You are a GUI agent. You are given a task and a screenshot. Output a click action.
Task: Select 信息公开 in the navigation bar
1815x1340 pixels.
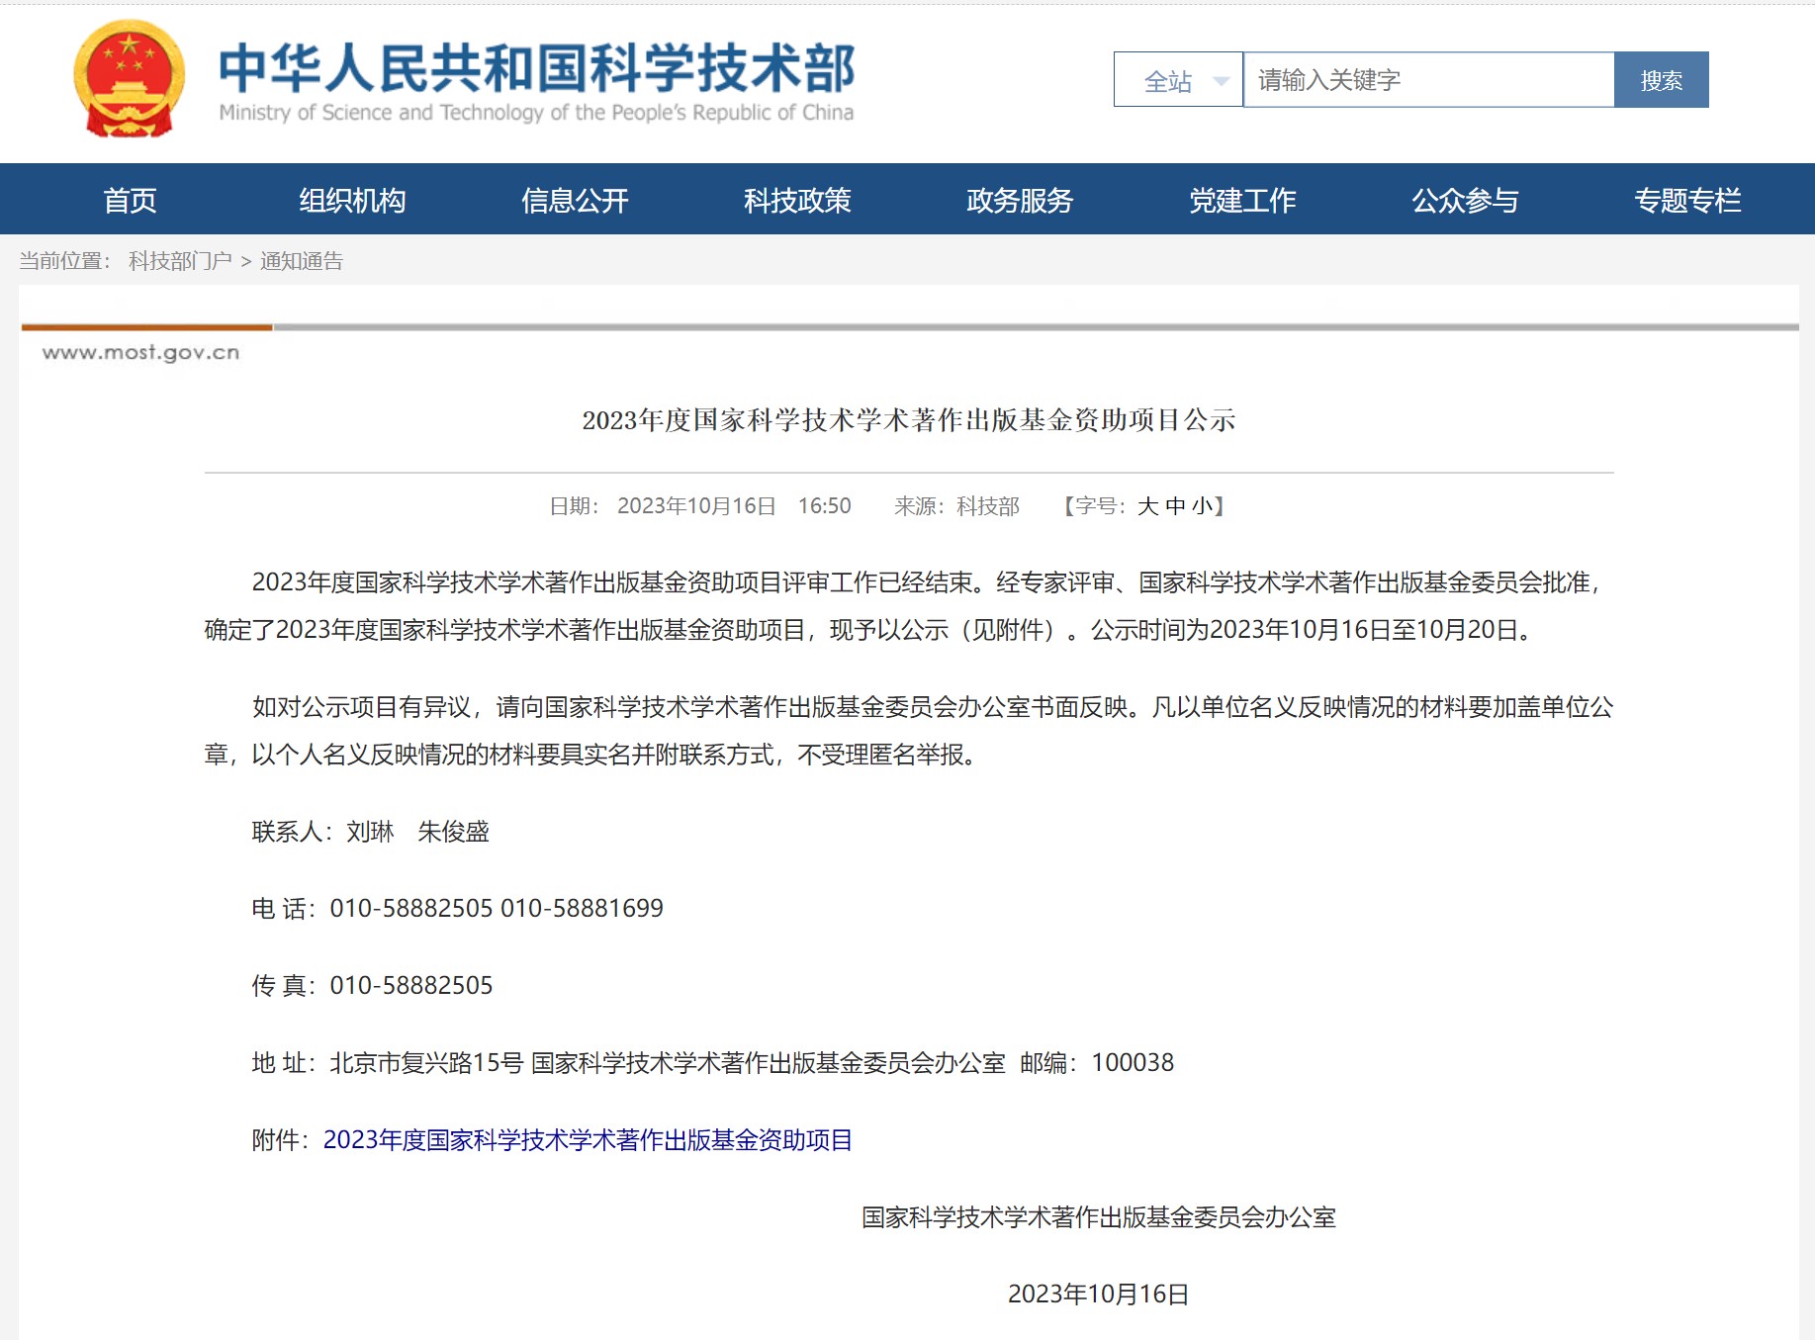click(x=575, y=200)
